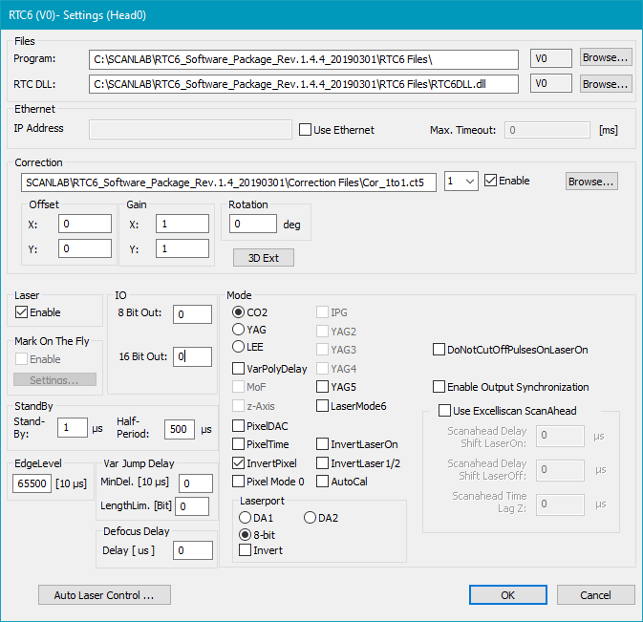
Task: Enable Use Excelliscan ScanAhead
Action: click(x=444, y=411)
